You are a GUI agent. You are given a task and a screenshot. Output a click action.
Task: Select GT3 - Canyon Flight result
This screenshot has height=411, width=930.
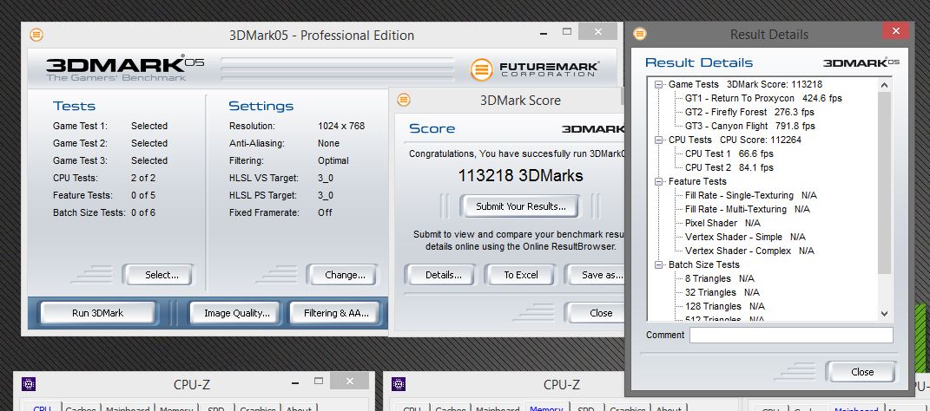(750, 126)
